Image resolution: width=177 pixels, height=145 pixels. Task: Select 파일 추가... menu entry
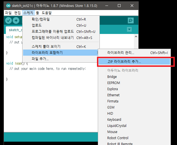tap(60, 59)
